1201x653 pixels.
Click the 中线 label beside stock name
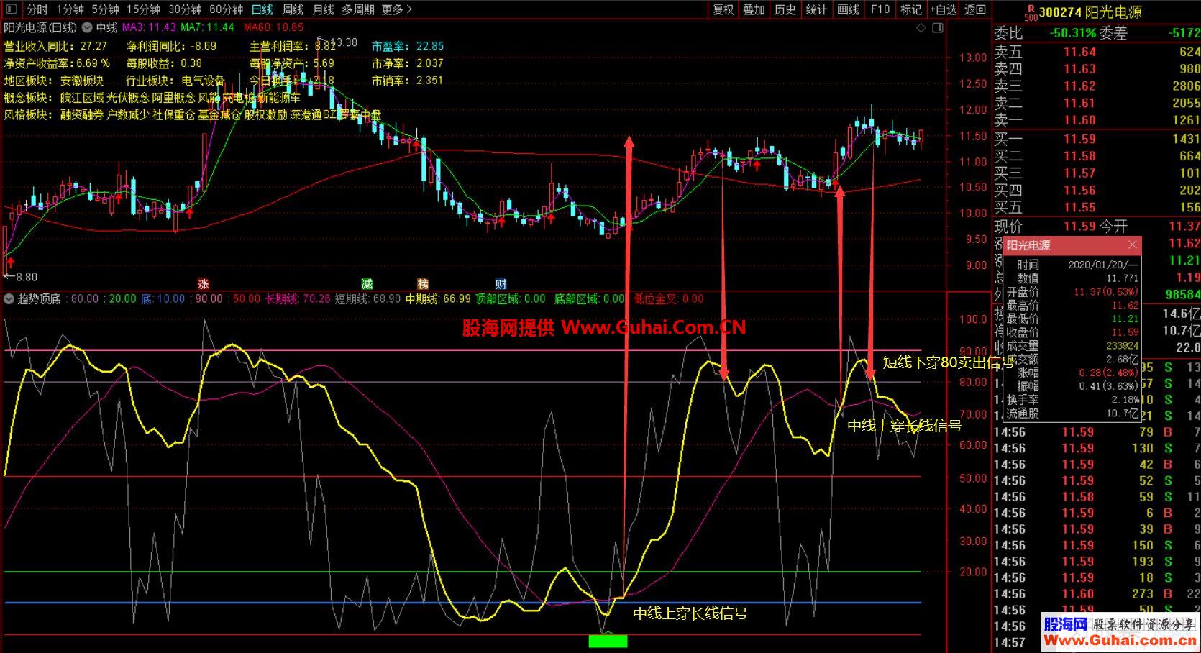[106, 27]
